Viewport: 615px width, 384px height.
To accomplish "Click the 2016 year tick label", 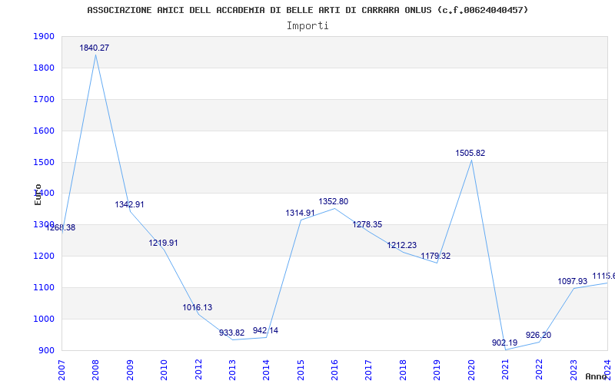I will [x=334, y=370].
